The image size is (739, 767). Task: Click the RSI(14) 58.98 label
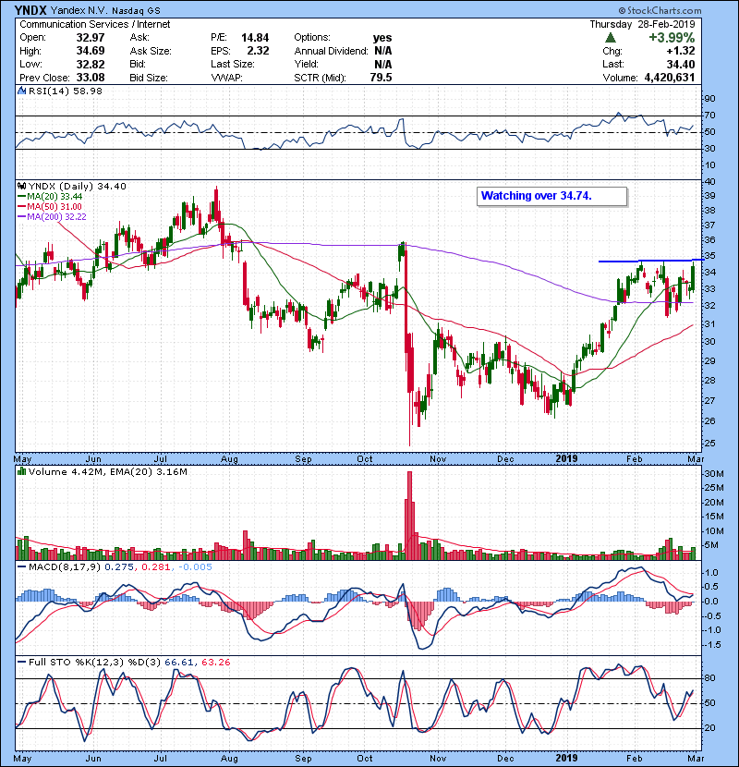click(x=66, y=91)
